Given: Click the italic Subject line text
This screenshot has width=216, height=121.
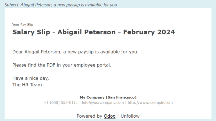Looking at the screenshot, I should click(61, 5).
